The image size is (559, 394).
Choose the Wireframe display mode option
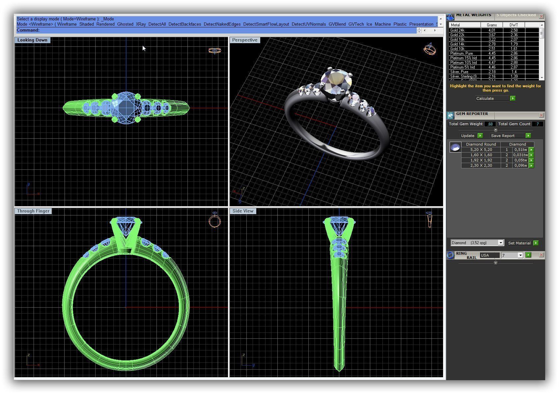point(67,24)
